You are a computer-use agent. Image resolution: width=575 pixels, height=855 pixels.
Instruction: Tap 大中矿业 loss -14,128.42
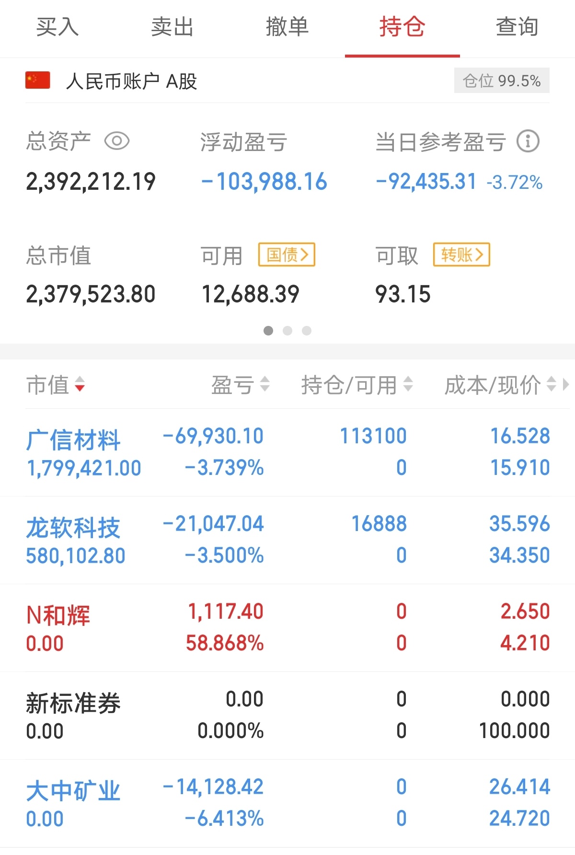[x=213, y=787]
